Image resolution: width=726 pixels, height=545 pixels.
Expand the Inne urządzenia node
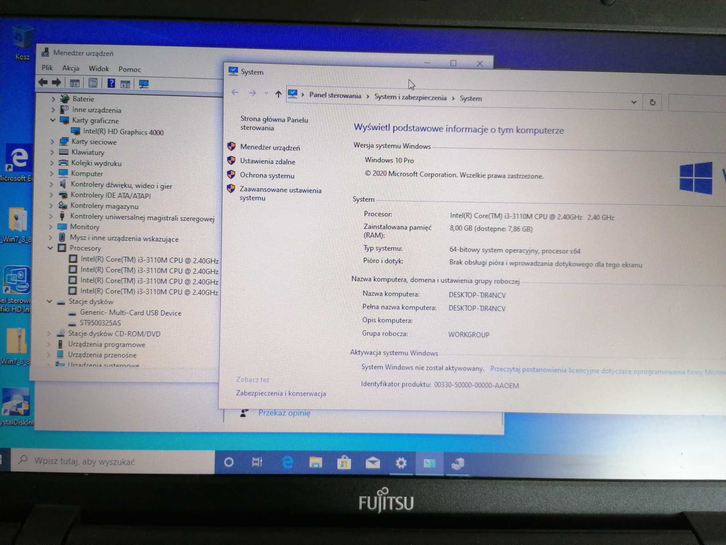click(53, 109)
